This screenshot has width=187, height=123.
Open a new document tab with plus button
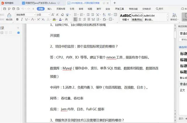click(x=115, y=3)
